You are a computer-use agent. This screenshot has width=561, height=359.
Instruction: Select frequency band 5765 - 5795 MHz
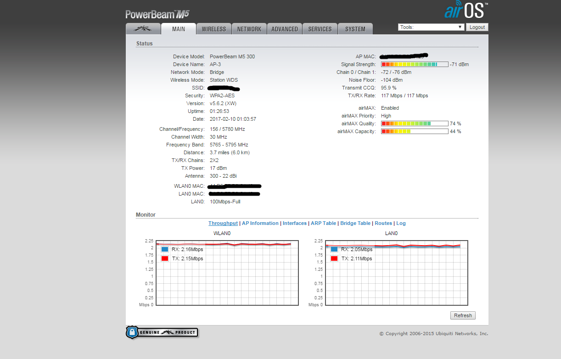coord(229,145)
